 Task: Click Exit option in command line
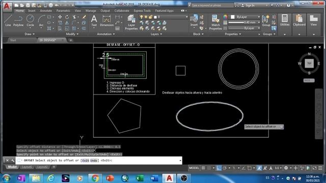point(86,161)
